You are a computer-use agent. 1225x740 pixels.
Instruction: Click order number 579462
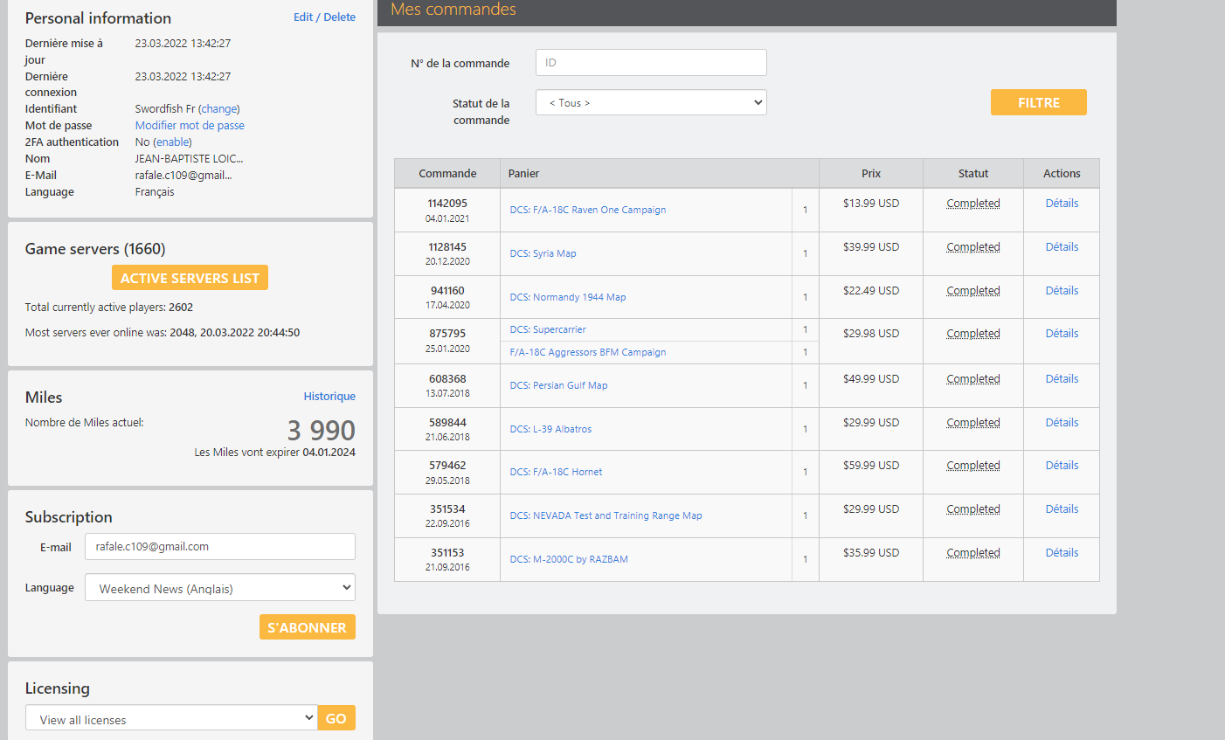pos(447,466)
